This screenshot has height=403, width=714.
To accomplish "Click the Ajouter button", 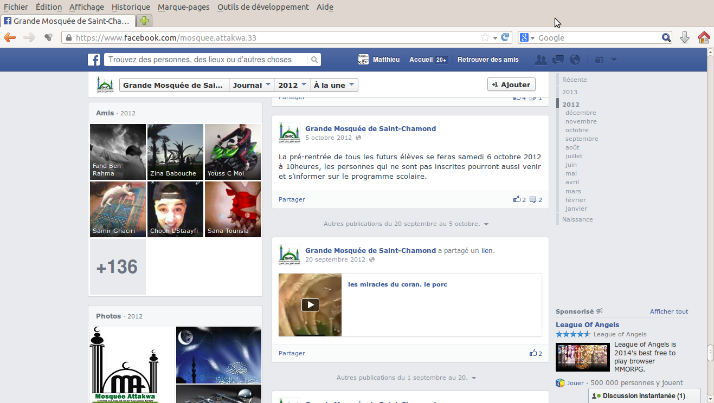I will click(511, 84).
